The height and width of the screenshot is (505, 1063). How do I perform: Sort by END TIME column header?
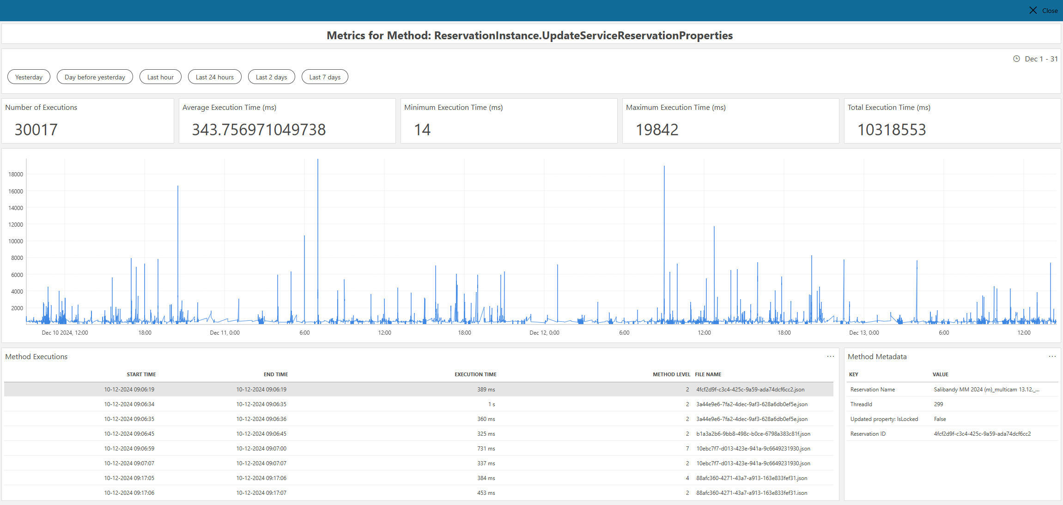[276, 374]
